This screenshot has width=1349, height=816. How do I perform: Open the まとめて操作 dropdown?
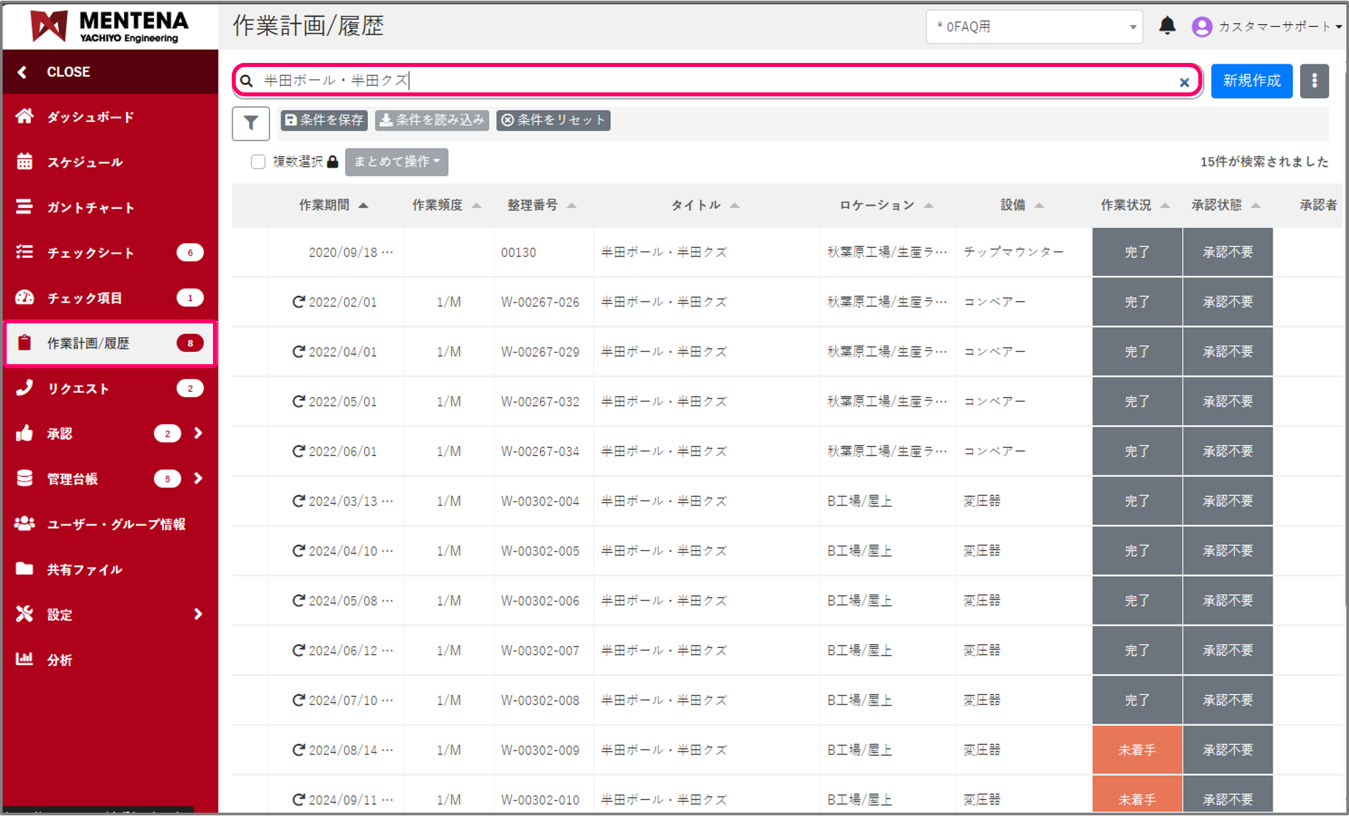397,161
